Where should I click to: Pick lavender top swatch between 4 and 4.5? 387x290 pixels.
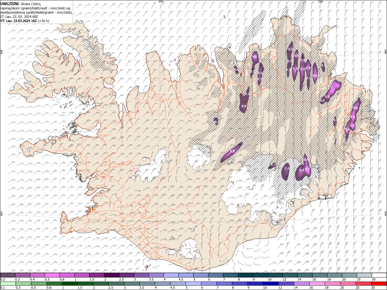point(171,275)
